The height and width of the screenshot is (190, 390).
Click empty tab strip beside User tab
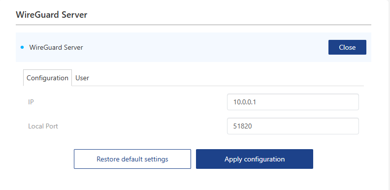[228, 78]
